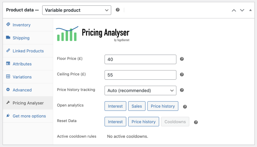
Task: Open the Variable product dropdown
Action: [x=77, y=10]
